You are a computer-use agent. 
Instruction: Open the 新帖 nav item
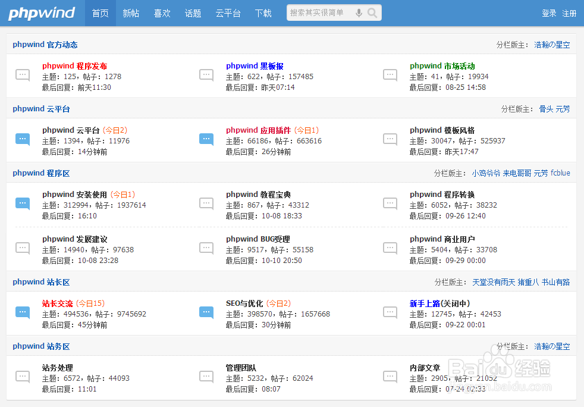[x=131, y=14]
